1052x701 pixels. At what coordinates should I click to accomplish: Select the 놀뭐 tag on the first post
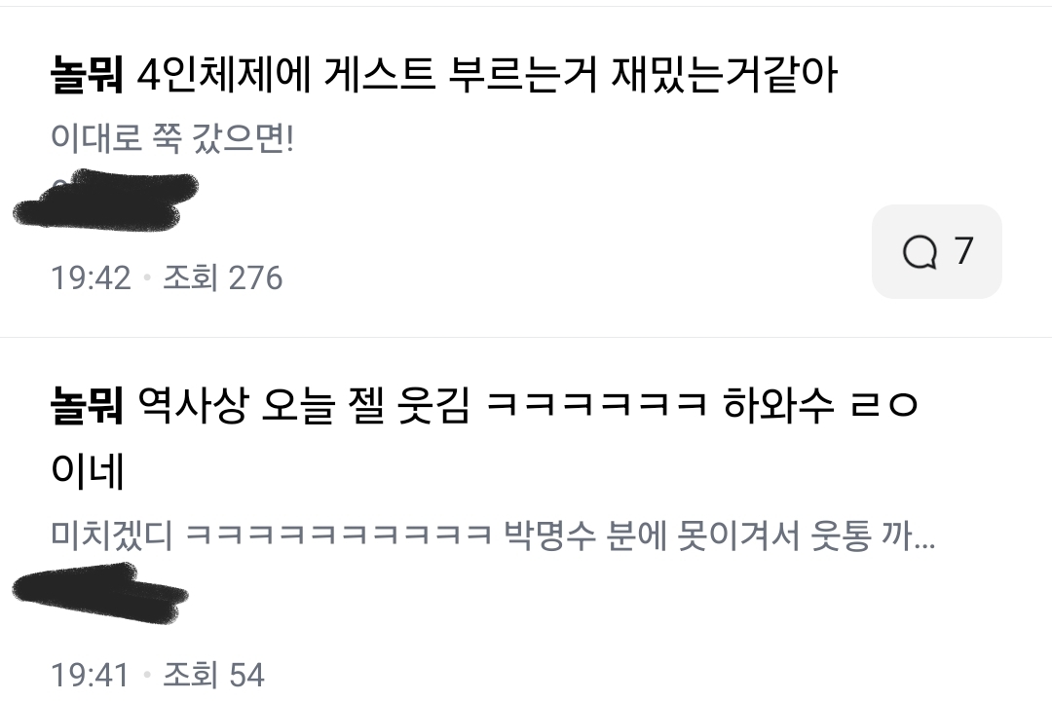tap(88, 75)
